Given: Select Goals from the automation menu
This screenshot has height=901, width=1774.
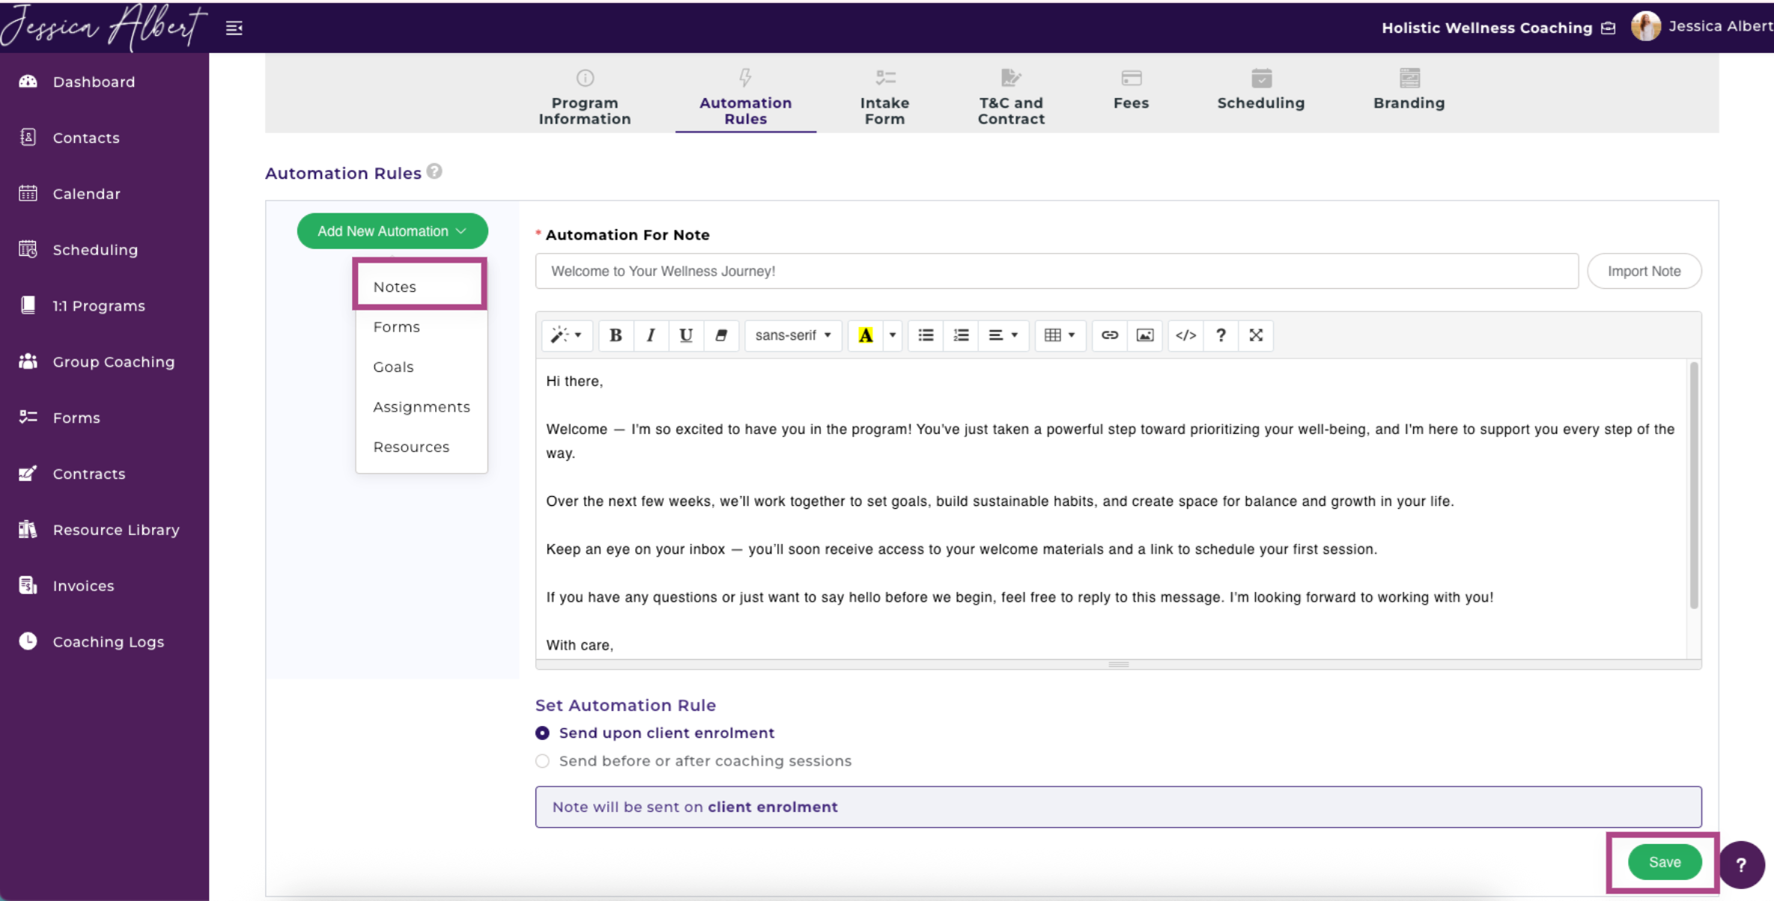Looking at the screenshot, I should [x=420, y=367].
